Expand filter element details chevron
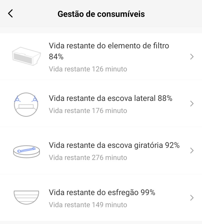This screenshot has height=224, width=202. [x=192, y=57]
